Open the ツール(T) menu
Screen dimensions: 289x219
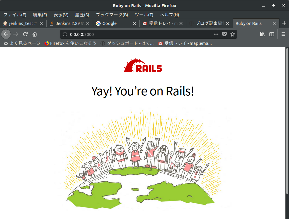click(144, 15)
